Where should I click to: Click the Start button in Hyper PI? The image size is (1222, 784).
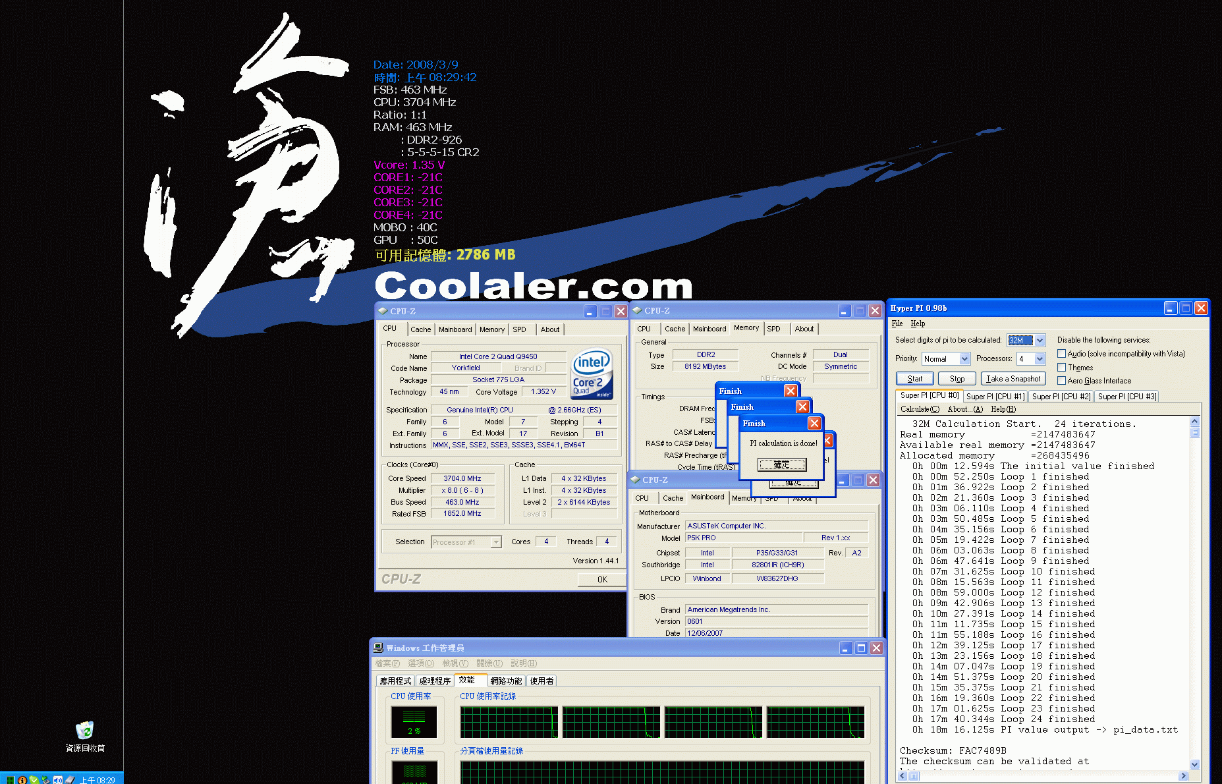point(915,379)
